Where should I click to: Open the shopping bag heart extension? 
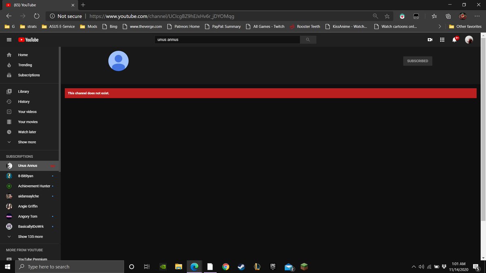(402, 16)
